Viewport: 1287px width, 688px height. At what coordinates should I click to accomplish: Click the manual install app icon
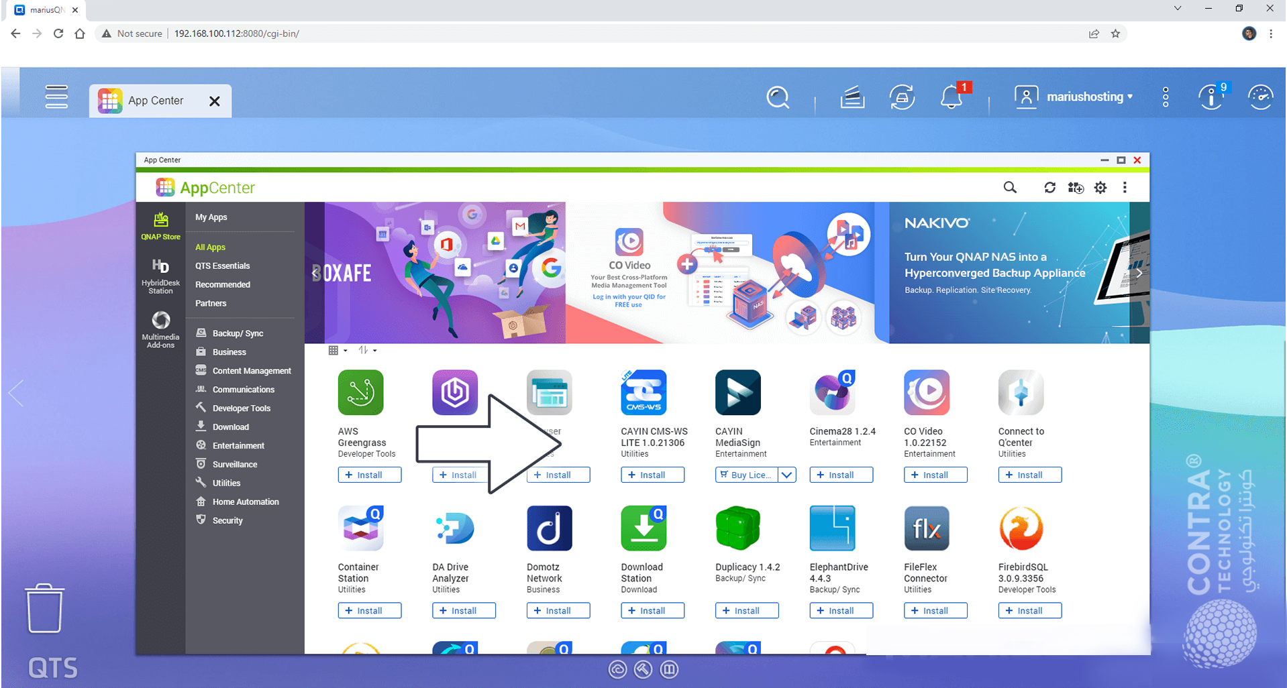coord(1076,188)
